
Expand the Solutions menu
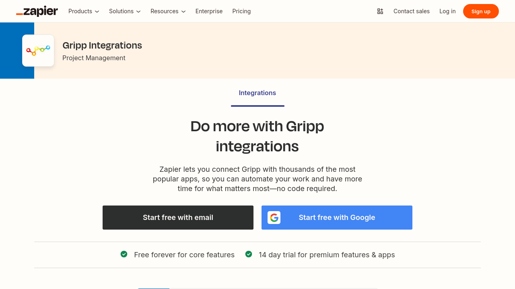[x=125, y=11]
